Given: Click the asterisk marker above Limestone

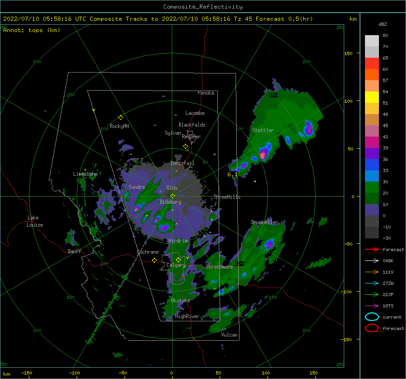Looking at the screenshot, I should click(85, 170).
